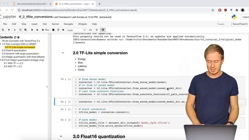Open Contents settings gear icon
This screenshot has height=140, width=249.
tap(18, 37)
